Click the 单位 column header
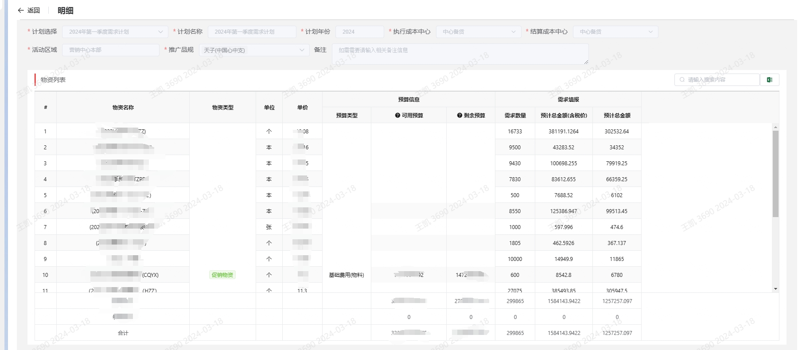806x350 pixels. [x=269, y=108]
